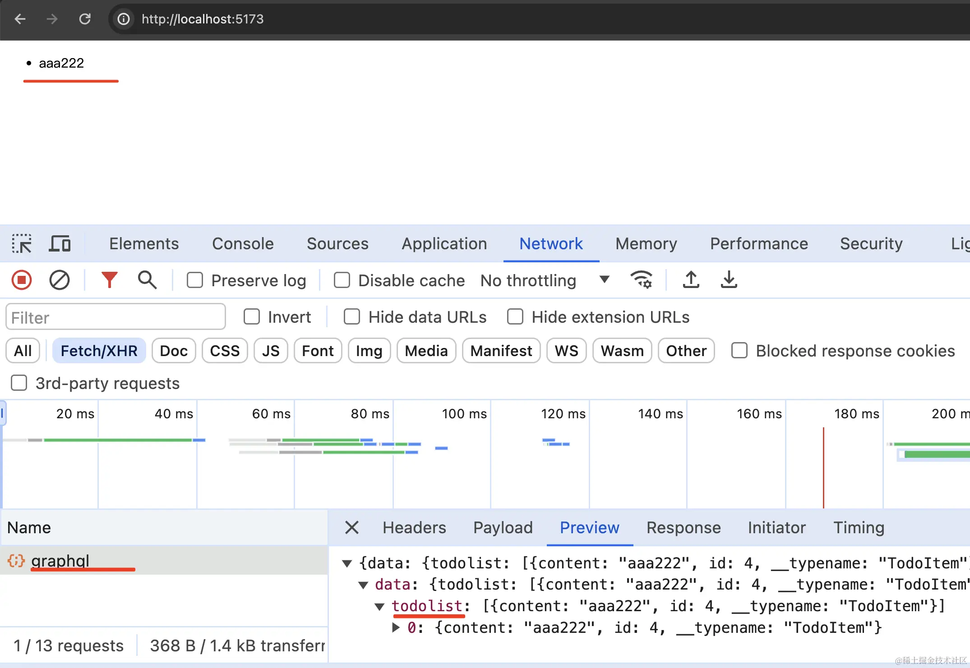Collapse the todolist array node
970x668 pixels.
[380, 607]
